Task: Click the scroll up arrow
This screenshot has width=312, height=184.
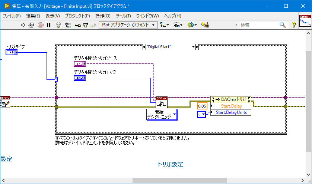Action: point(308,33)
